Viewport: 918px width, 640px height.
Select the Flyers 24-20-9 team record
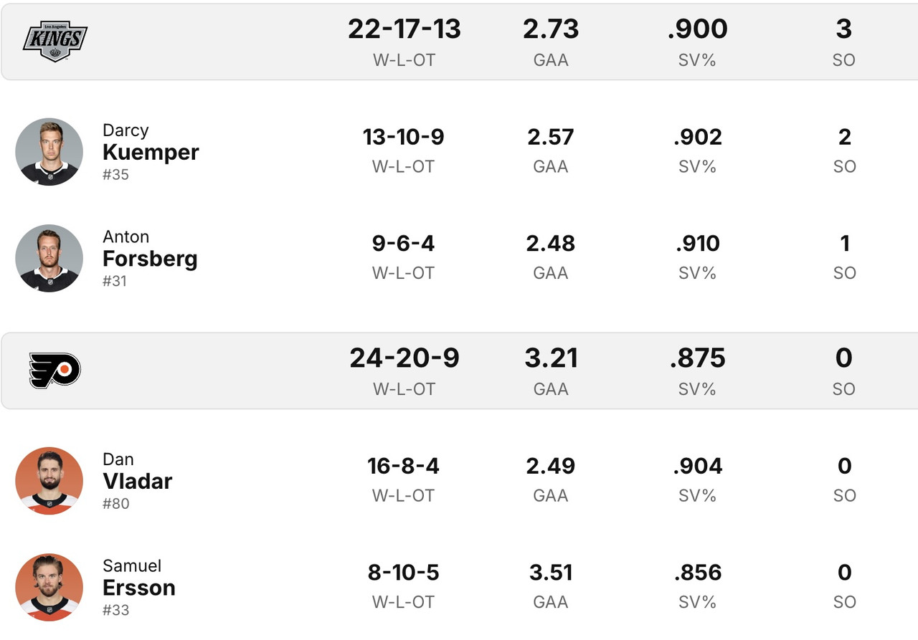(x=404, y=358)
